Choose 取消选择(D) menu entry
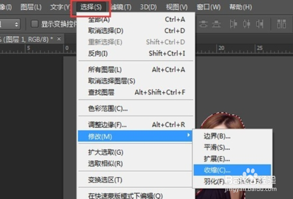The image size is (293, 199). coord(136,31)
